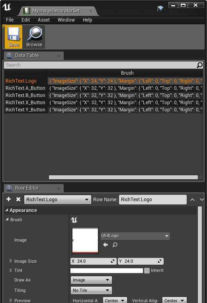Click the Row Name input field
The height and width of the screenshot is (303, 207).
(153, 200)
